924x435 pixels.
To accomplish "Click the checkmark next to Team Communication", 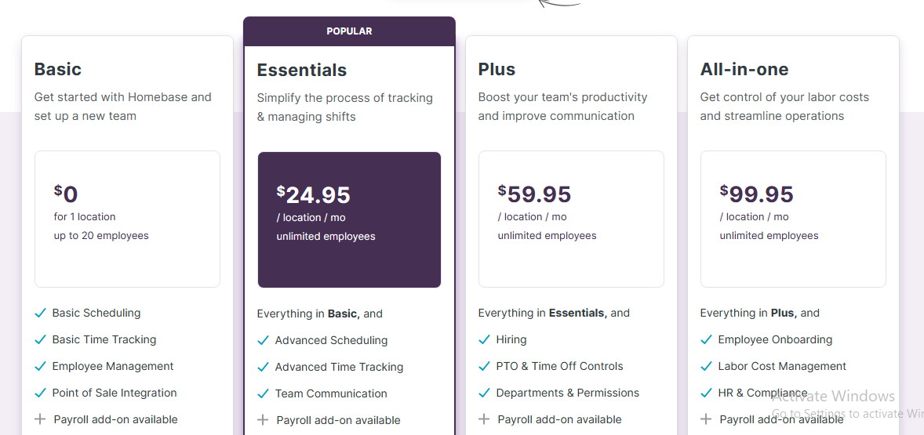I will pos(263,393).
